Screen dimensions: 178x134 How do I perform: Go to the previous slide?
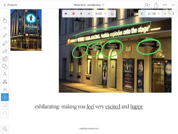[x=142, y=14]
